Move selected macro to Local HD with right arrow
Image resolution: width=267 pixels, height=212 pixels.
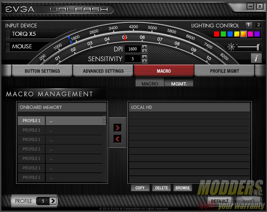[x=118, y=127]
